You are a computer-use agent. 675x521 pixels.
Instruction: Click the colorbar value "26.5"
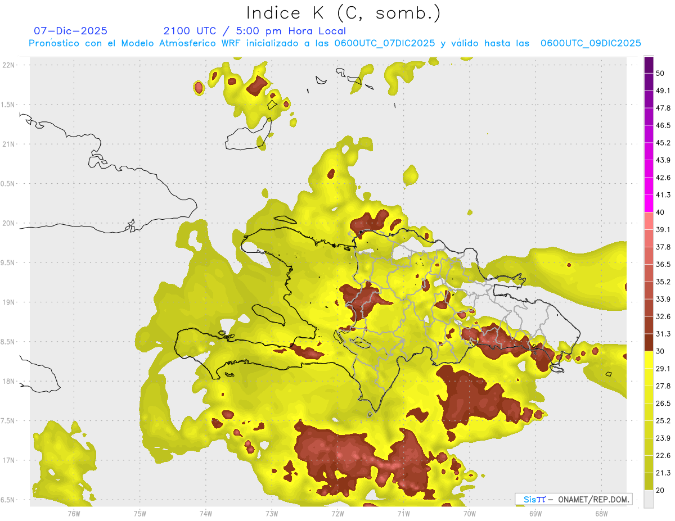663,404
